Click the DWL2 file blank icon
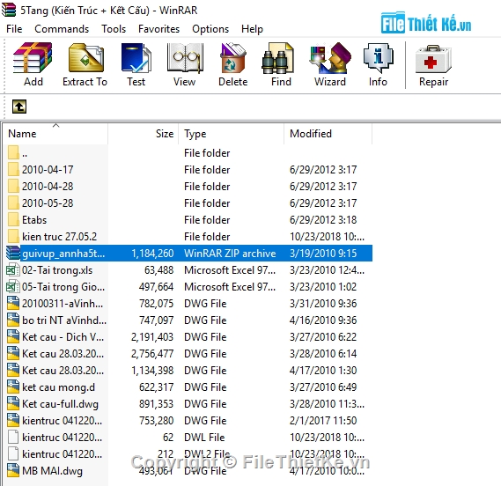Image resolution: width=501 pixels, height=486 pixels. point(13,454)
